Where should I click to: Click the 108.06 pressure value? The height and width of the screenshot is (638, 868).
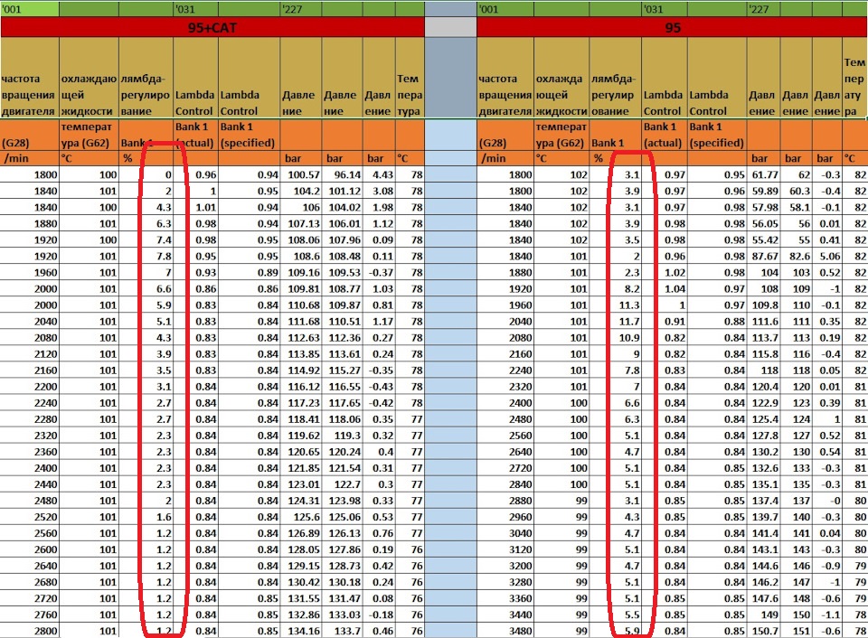pos(301,239)
